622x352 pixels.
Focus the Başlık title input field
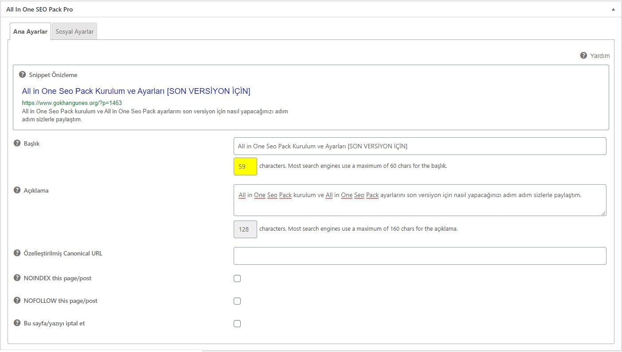pyautogui.click(x=419, y=146)
